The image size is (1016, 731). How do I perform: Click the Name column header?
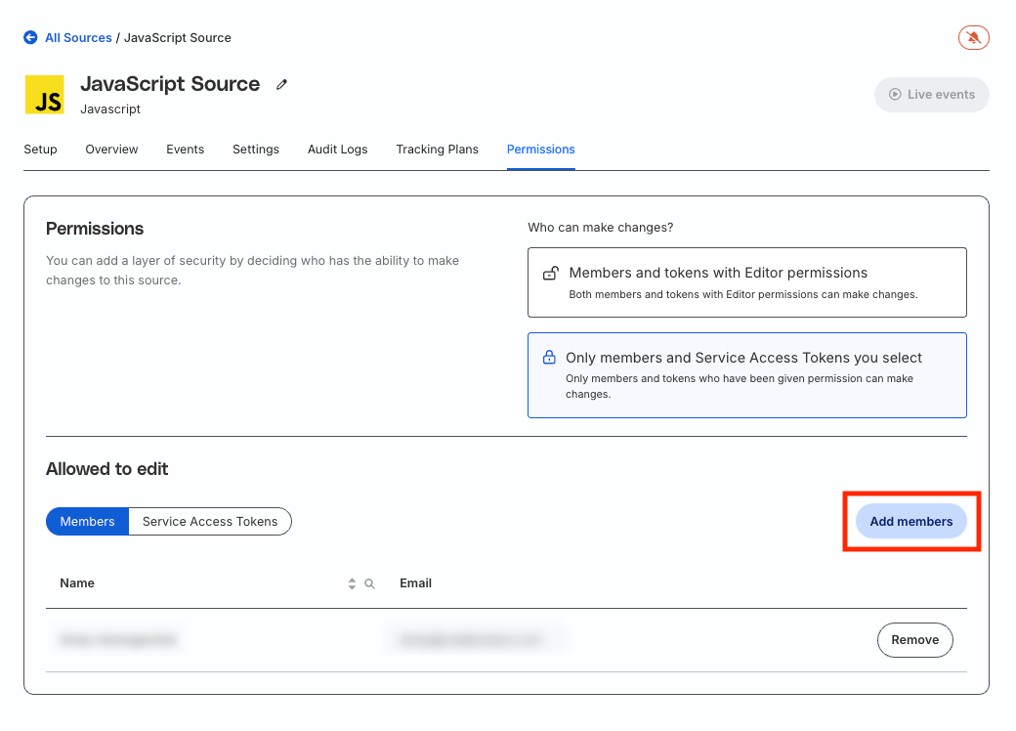pyautogui.click(x=77, y=583)
